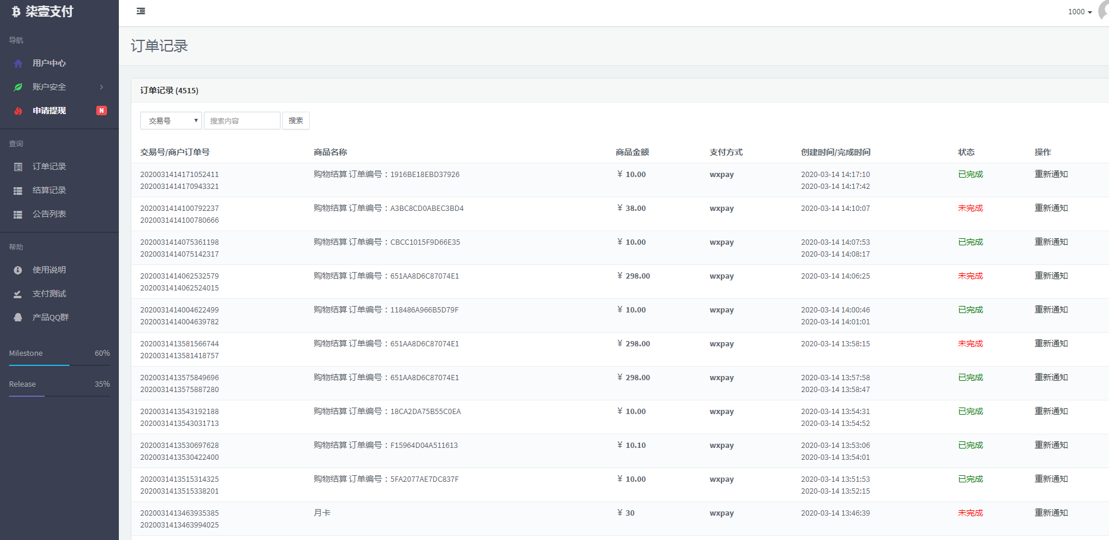
Task: Click the list icon beside 结算记录
Action: point(18,191)
